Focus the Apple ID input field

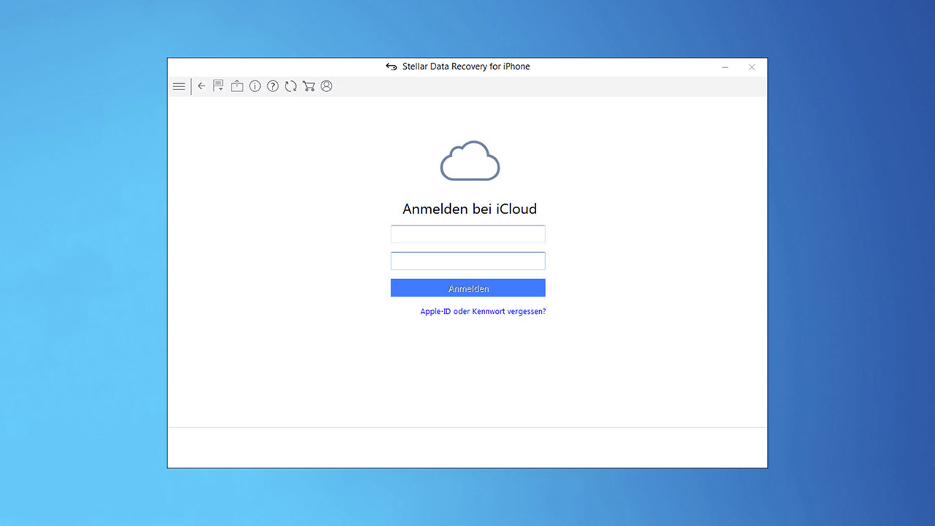point(468,234)
